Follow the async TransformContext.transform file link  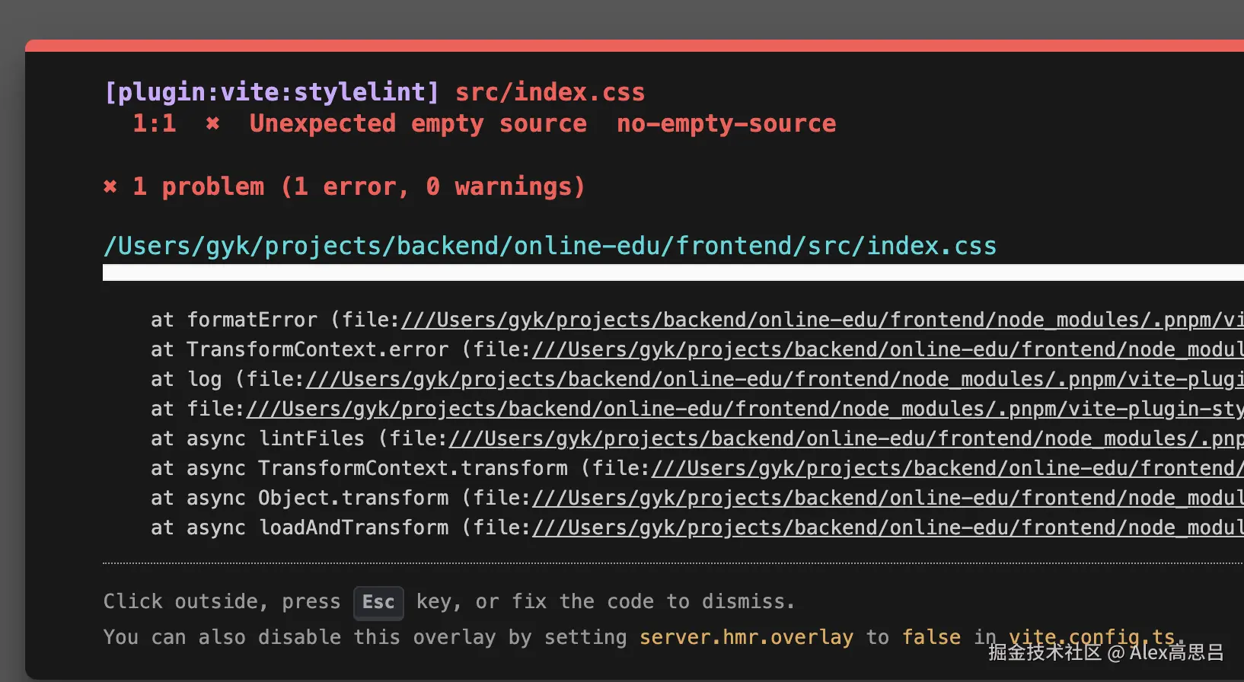pos(946,468)
